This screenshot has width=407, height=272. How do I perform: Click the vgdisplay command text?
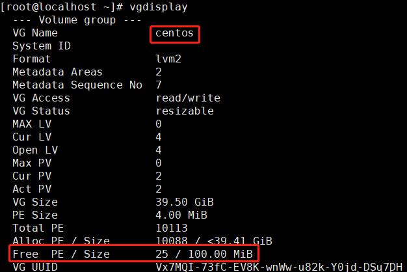(x=159, y=7)
